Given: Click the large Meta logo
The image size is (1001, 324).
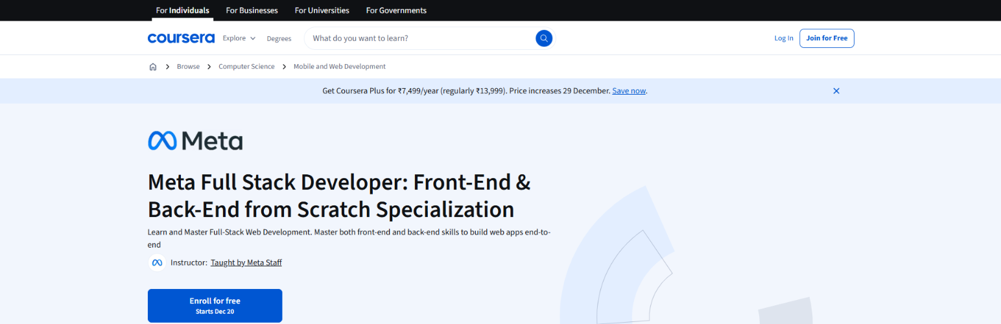Looking at the screenshot, I should 195,141.
